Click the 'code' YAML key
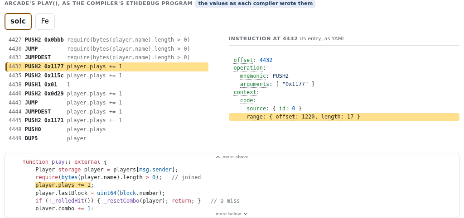The height and width of the screenshot is (218, 464). coord(246,100)
